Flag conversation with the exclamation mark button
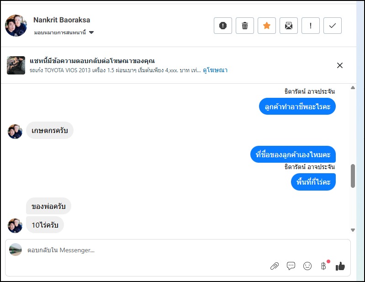The height and width of the screenshot is (282, 365). tap(311, 26)
